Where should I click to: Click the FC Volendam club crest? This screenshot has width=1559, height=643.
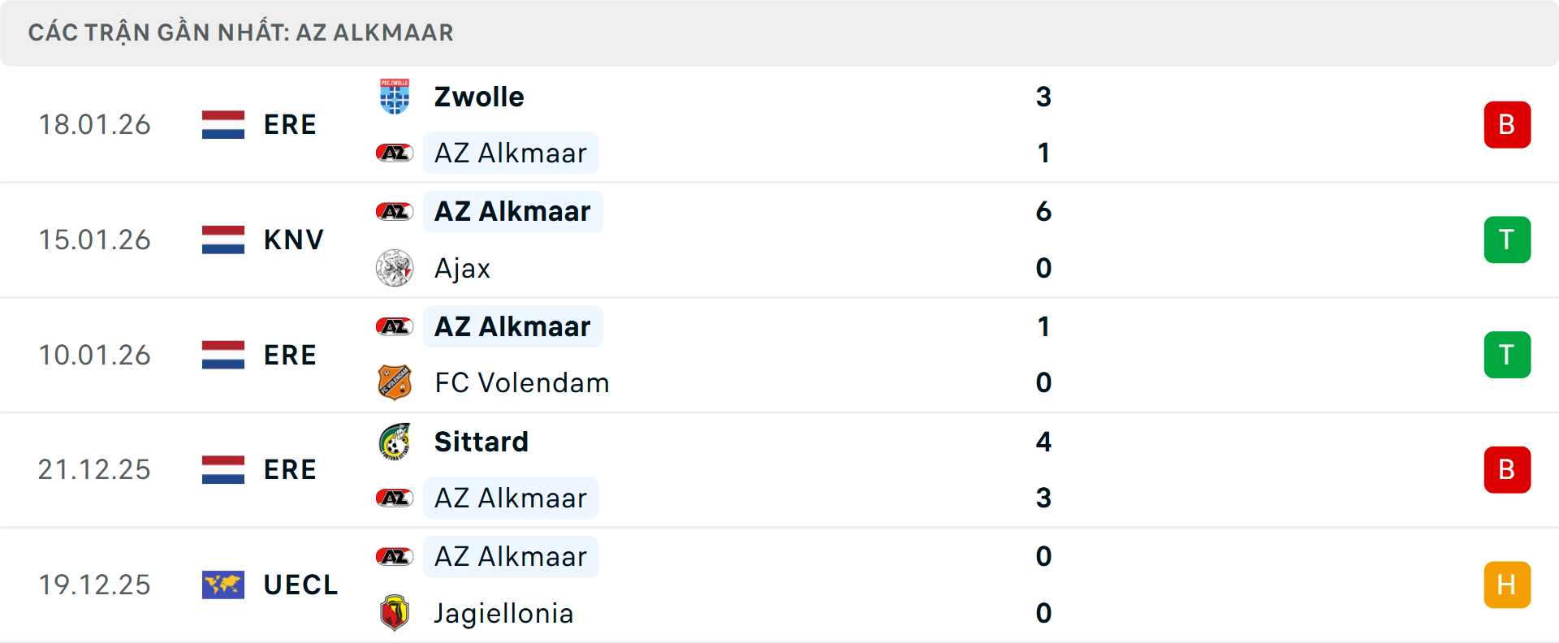pos(395,382)
